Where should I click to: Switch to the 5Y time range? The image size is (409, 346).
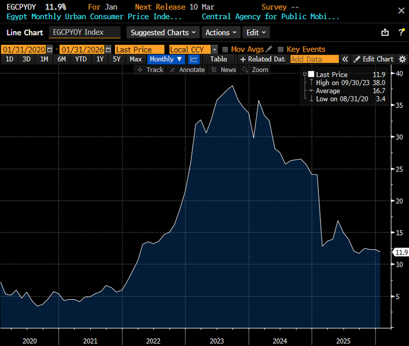tap(117, 59)
